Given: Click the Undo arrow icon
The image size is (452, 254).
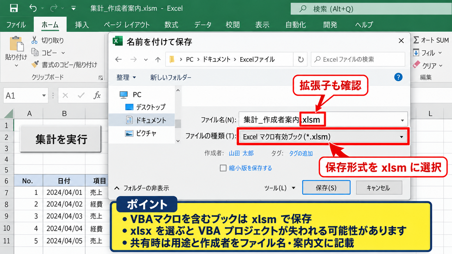Looking at the screenshot, I should click(x=33, y=8).
